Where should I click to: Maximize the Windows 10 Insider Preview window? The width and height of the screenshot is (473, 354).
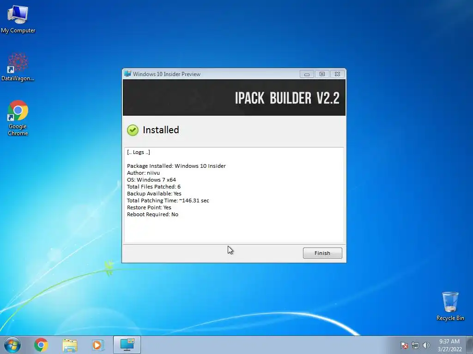pos(322,74)
